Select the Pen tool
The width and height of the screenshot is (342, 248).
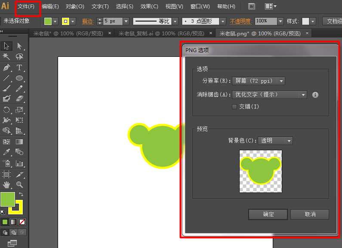pyautogui.click(x=6, y=68)
